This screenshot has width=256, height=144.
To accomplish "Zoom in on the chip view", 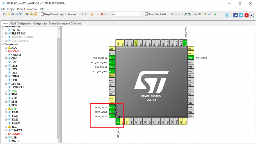I will coord(172,14).
